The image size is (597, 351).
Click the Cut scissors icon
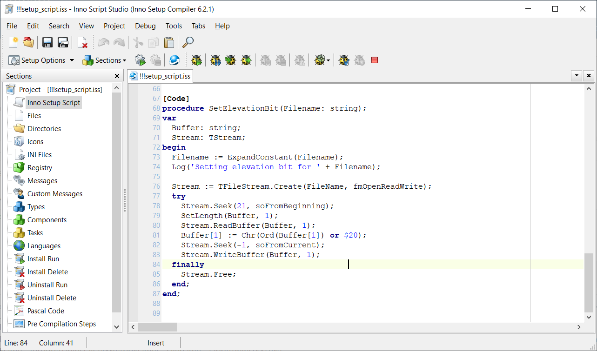138,42
